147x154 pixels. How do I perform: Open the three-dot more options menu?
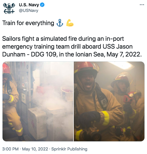142,5
